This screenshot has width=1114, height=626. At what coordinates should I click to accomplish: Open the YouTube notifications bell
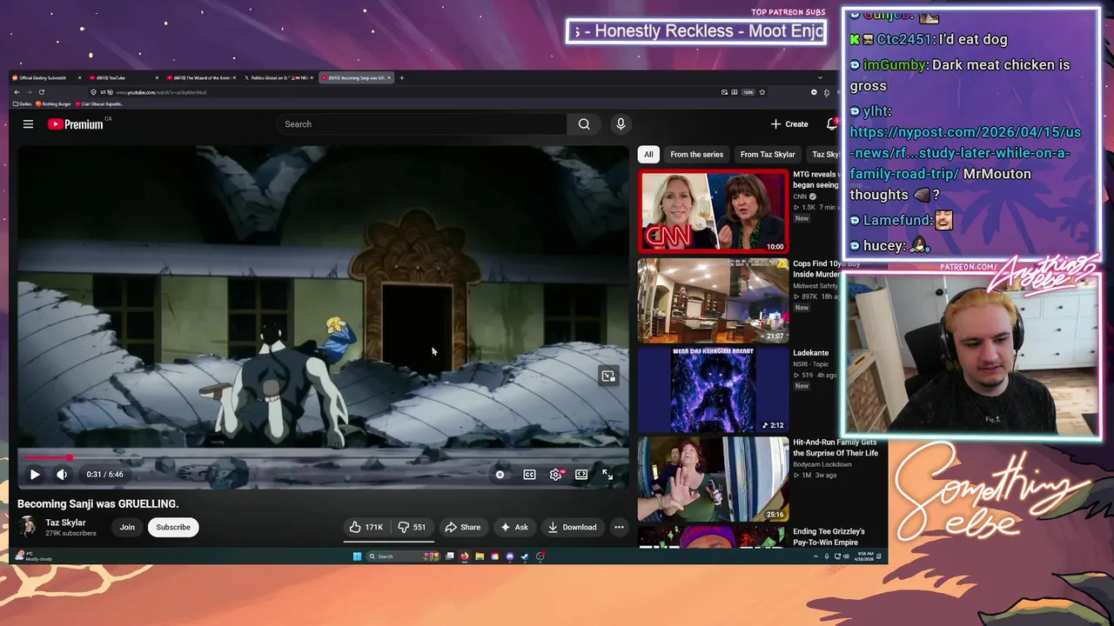tap(831, 124)
